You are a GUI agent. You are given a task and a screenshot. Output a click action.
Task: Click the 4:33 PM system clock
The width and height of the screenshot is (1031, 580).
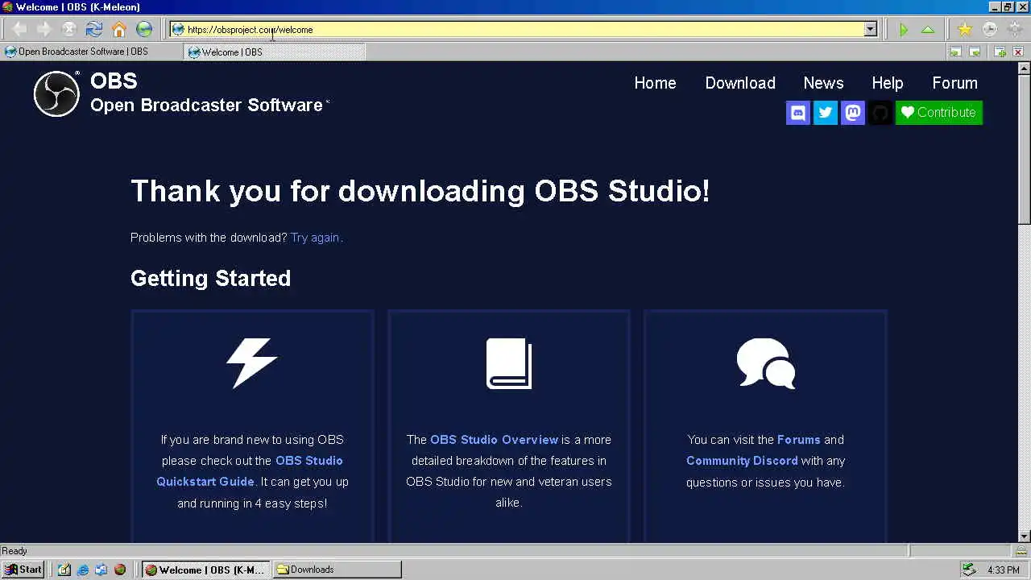pyautogui.click(x=1004, y=570)
